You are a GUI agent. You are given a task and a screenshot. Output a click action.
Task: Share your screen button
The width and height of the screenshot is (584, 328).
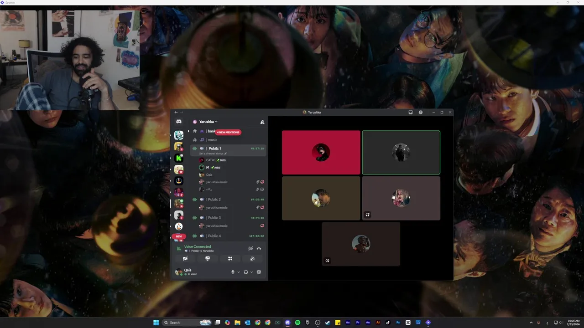(x=208, y=258)
